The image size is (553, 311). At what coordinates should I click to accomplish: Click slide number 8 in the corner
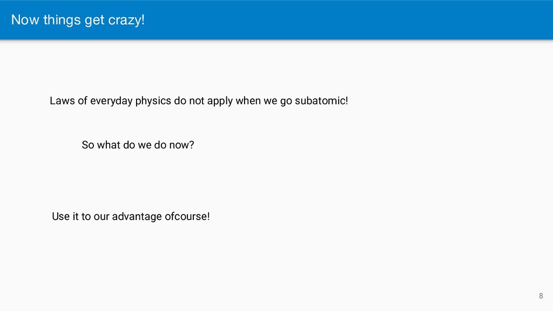pos(541,295)
